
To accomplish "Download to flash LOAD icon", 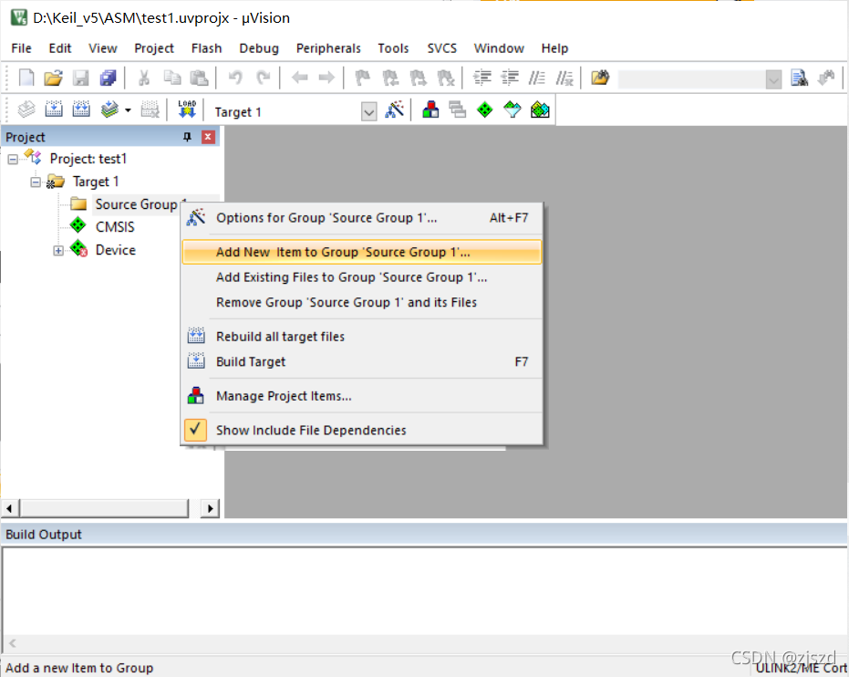I will click(x=187, y=109).
